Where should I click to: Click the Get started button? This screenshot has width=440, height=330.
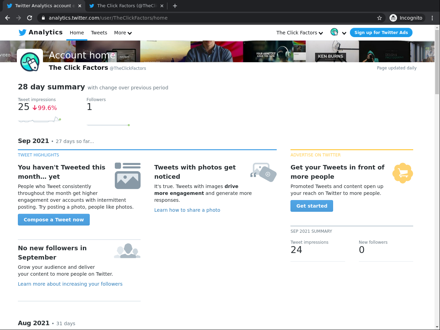pos(312,206)
